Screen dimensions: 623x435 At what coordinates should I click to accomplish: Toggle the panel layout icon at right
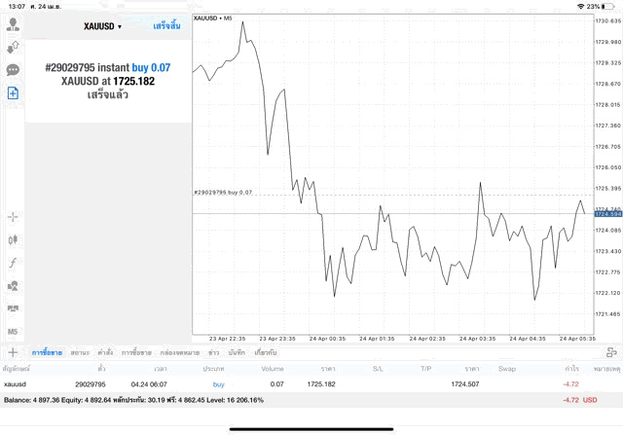point(611,352)
